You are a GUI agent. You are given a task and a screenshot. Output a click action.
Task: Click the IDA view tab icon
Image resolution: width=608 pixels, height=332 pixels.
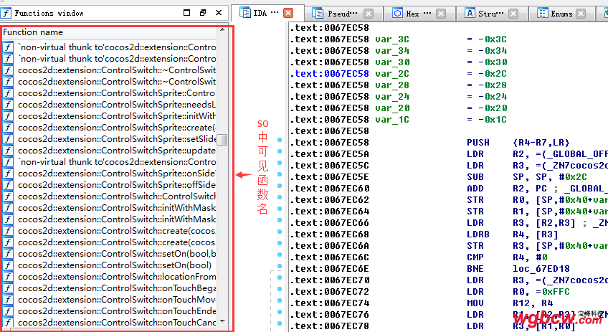tap(244, 13)
